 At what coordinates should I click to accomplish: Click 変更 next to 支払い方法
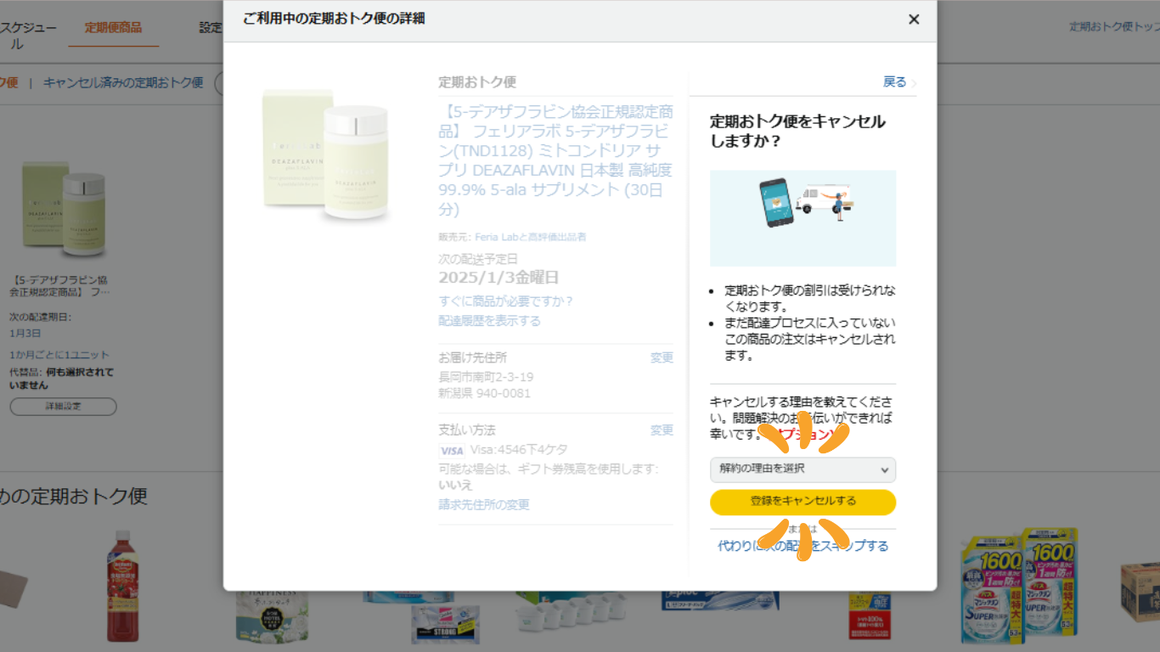pyautogui.click(x=662, y=430)
